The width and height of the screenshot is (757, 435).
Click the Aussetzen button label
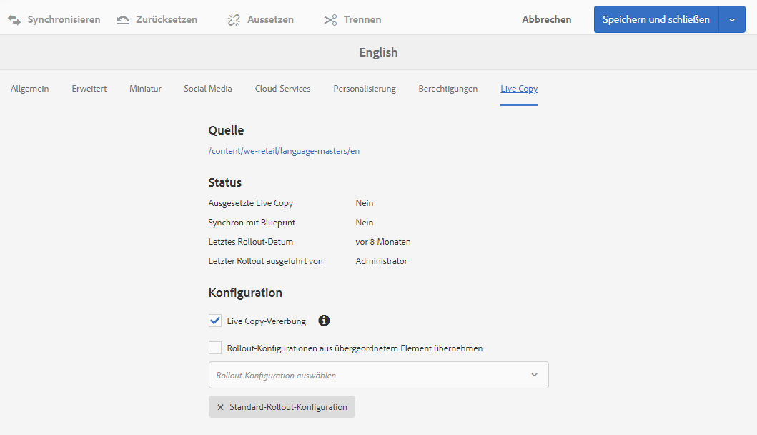click(270, 20)
